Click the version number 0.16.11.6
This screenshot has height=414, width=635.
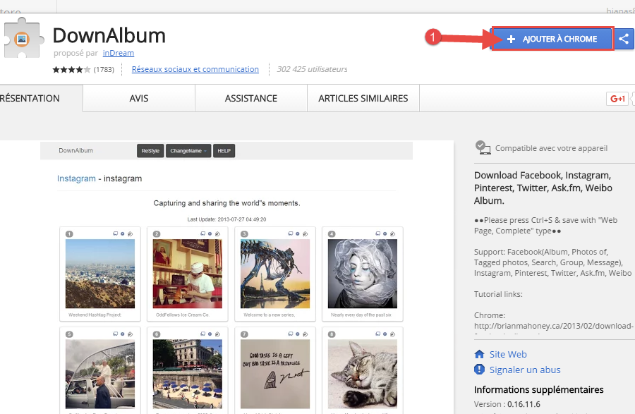[x=524, y=404]
